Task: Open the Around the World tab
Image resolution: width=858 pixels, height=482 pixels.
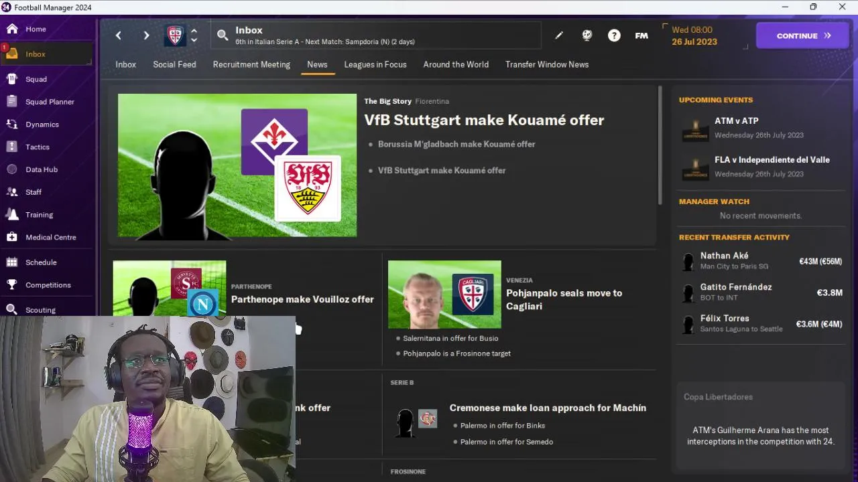Action: (456, 64)
